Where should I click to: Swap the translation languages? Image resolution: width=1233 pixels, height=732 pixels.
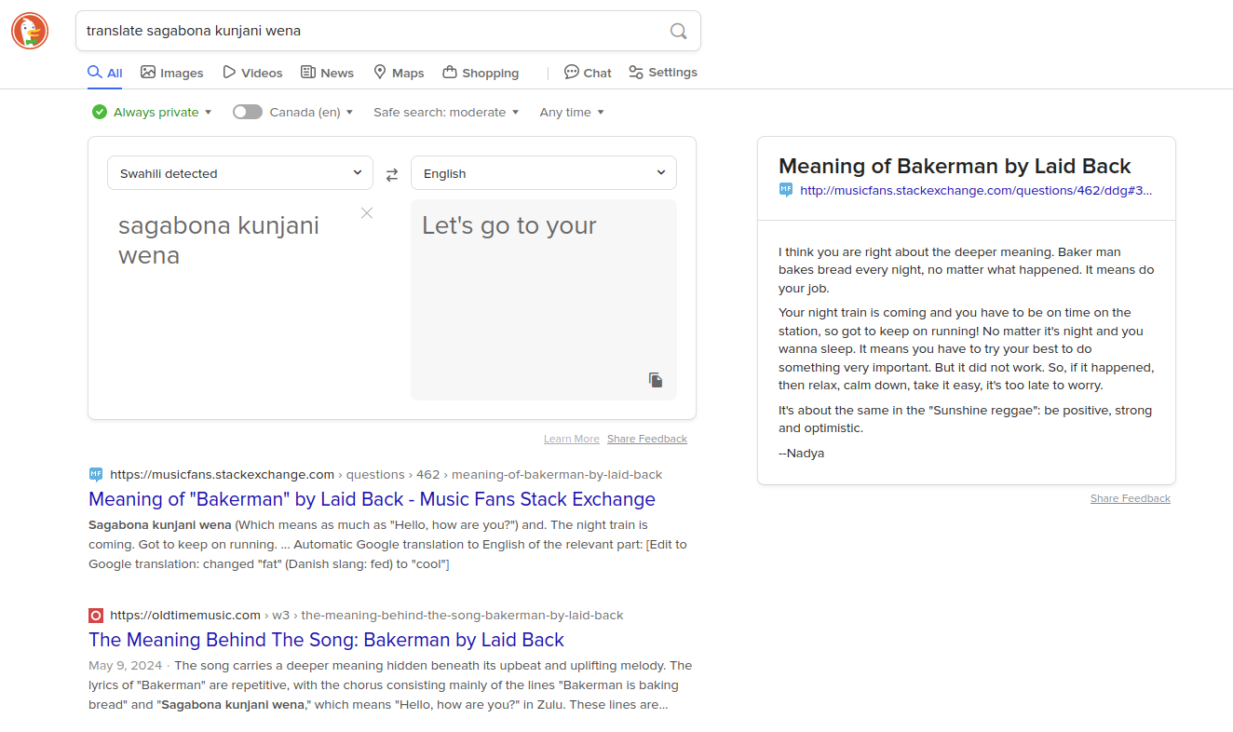392,174
